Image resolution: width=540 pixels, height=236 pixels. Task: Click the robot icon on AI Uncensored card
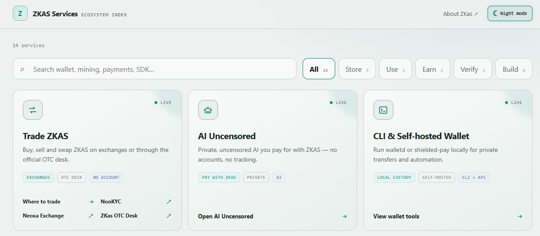click(208, 110)
